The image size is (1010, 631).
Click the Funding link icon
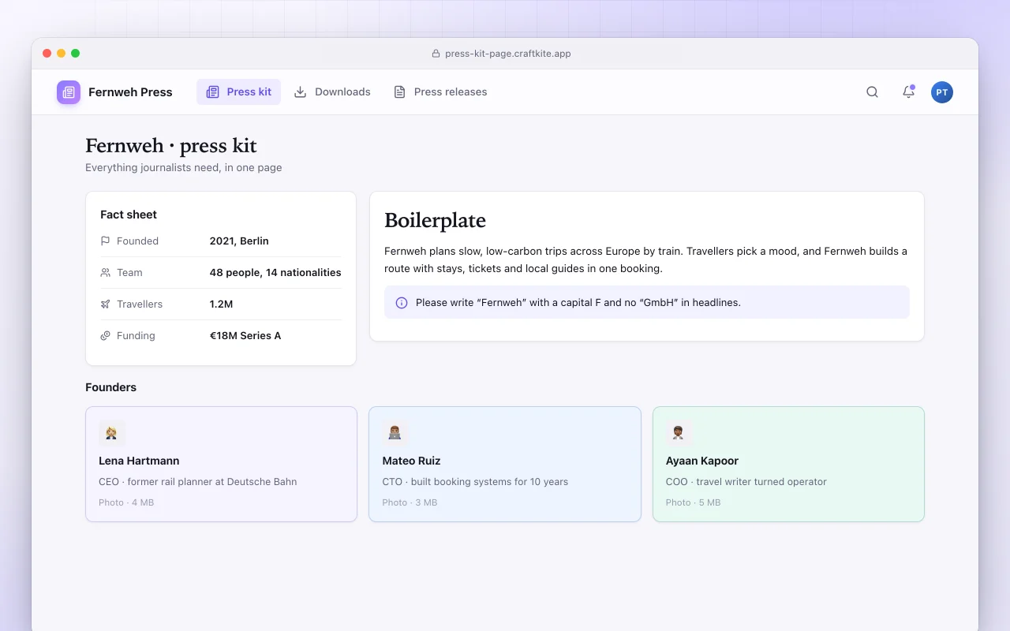[x=106, y=336]
